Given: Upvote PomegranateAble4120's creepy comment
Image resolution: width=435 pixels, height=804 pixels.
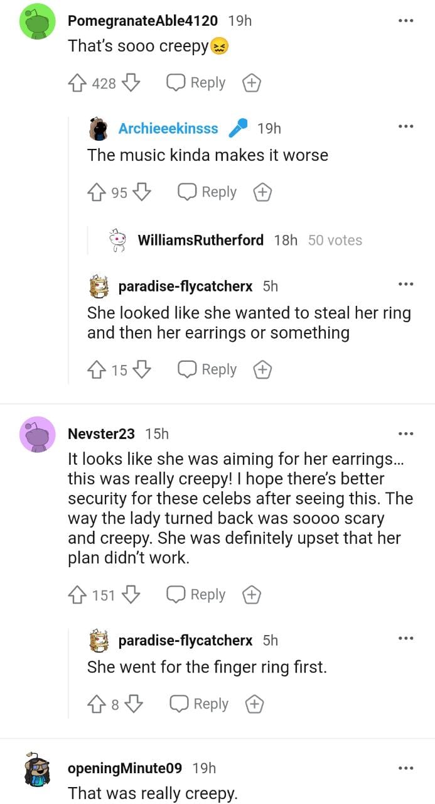Looking at the screenshot, I should (x=77, y=83).
